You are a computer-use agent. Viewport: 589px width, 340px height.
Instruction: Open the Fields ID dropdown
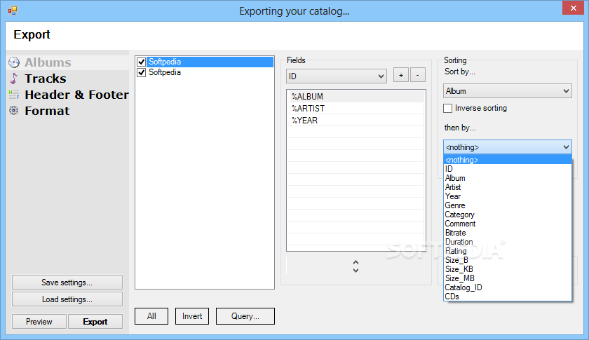(x=337, y=76)
